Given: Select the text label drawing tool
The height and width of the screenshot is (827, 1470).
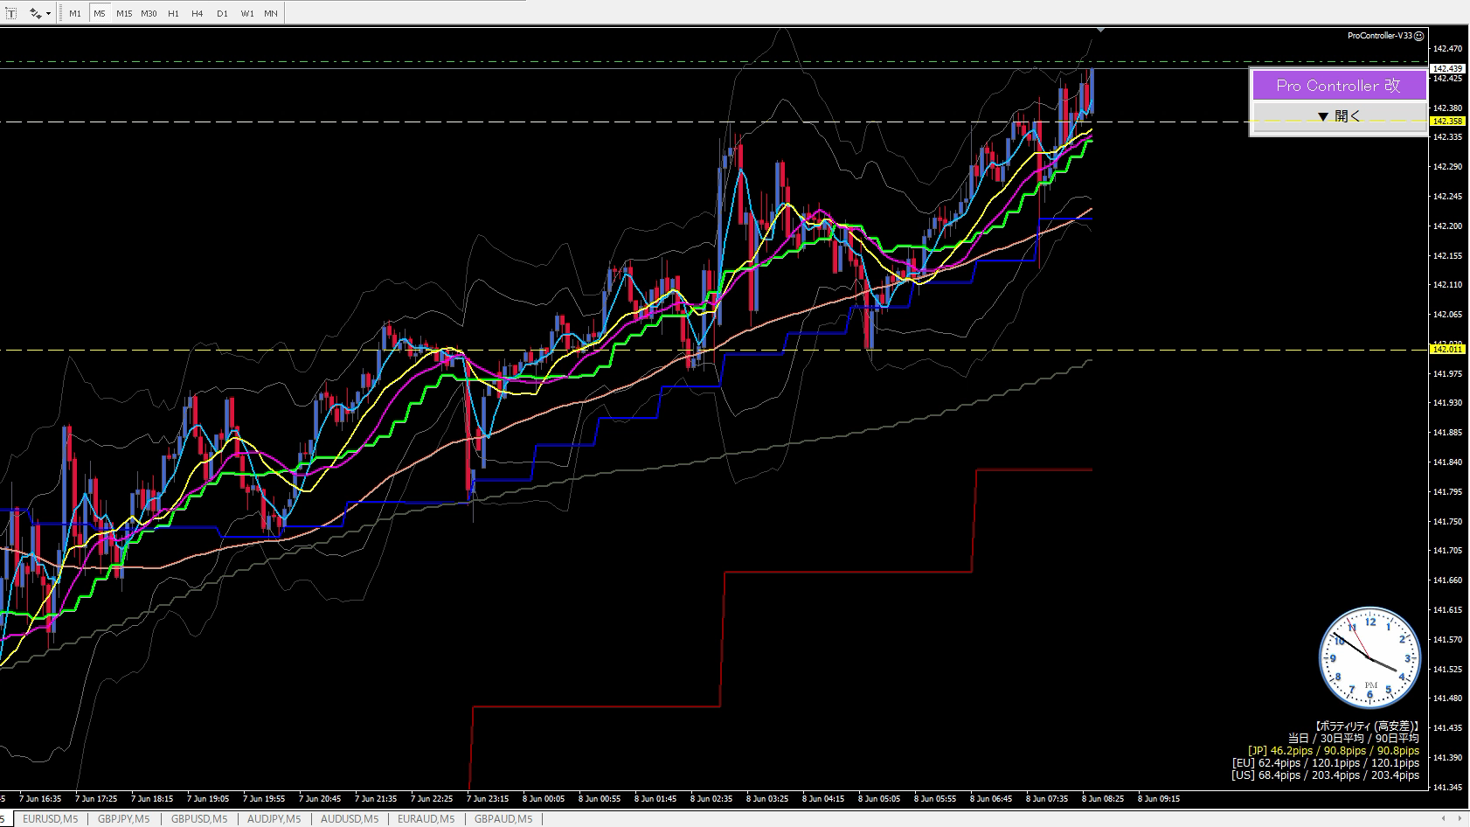Looking at the screenshot, I should (10, 13).
